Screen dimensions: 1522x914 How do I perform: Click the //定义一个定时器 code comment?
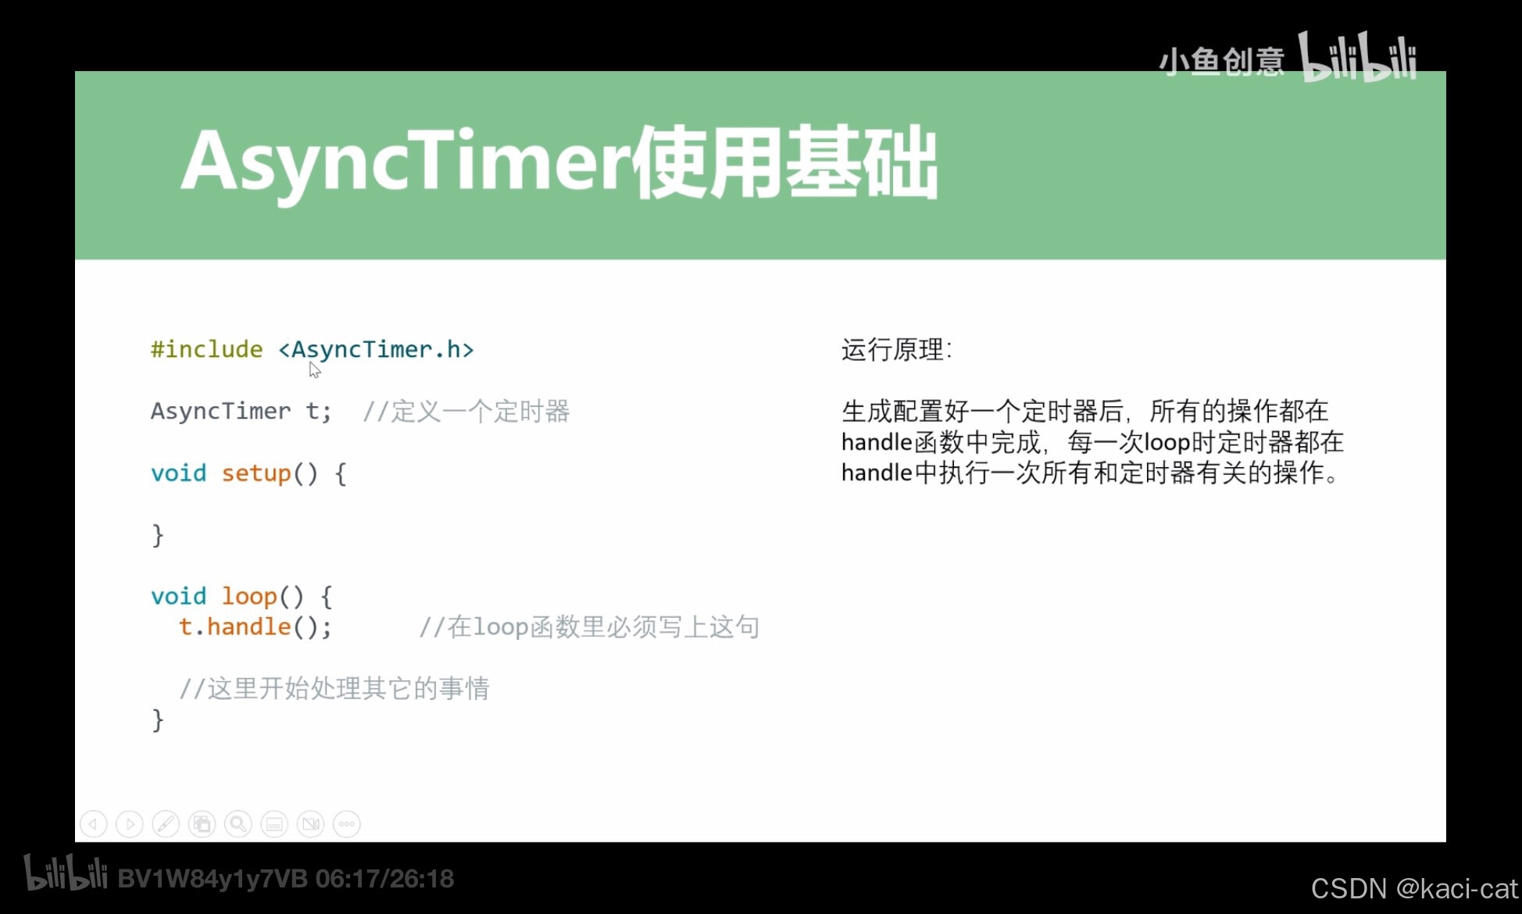pyautogui.click(x=466, y=411)
